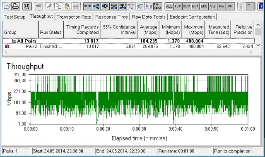Click the Paste clipboard icon
265x157 pixels.
click(x=67, y=7)
